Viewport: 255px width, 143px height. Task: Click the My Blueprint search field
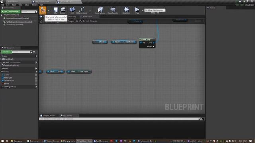click(x=22, y=52)
